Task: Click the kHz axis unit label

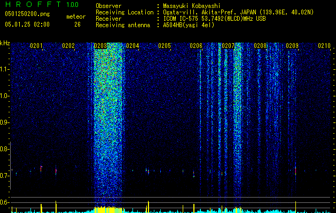Action: pos(5,43)
